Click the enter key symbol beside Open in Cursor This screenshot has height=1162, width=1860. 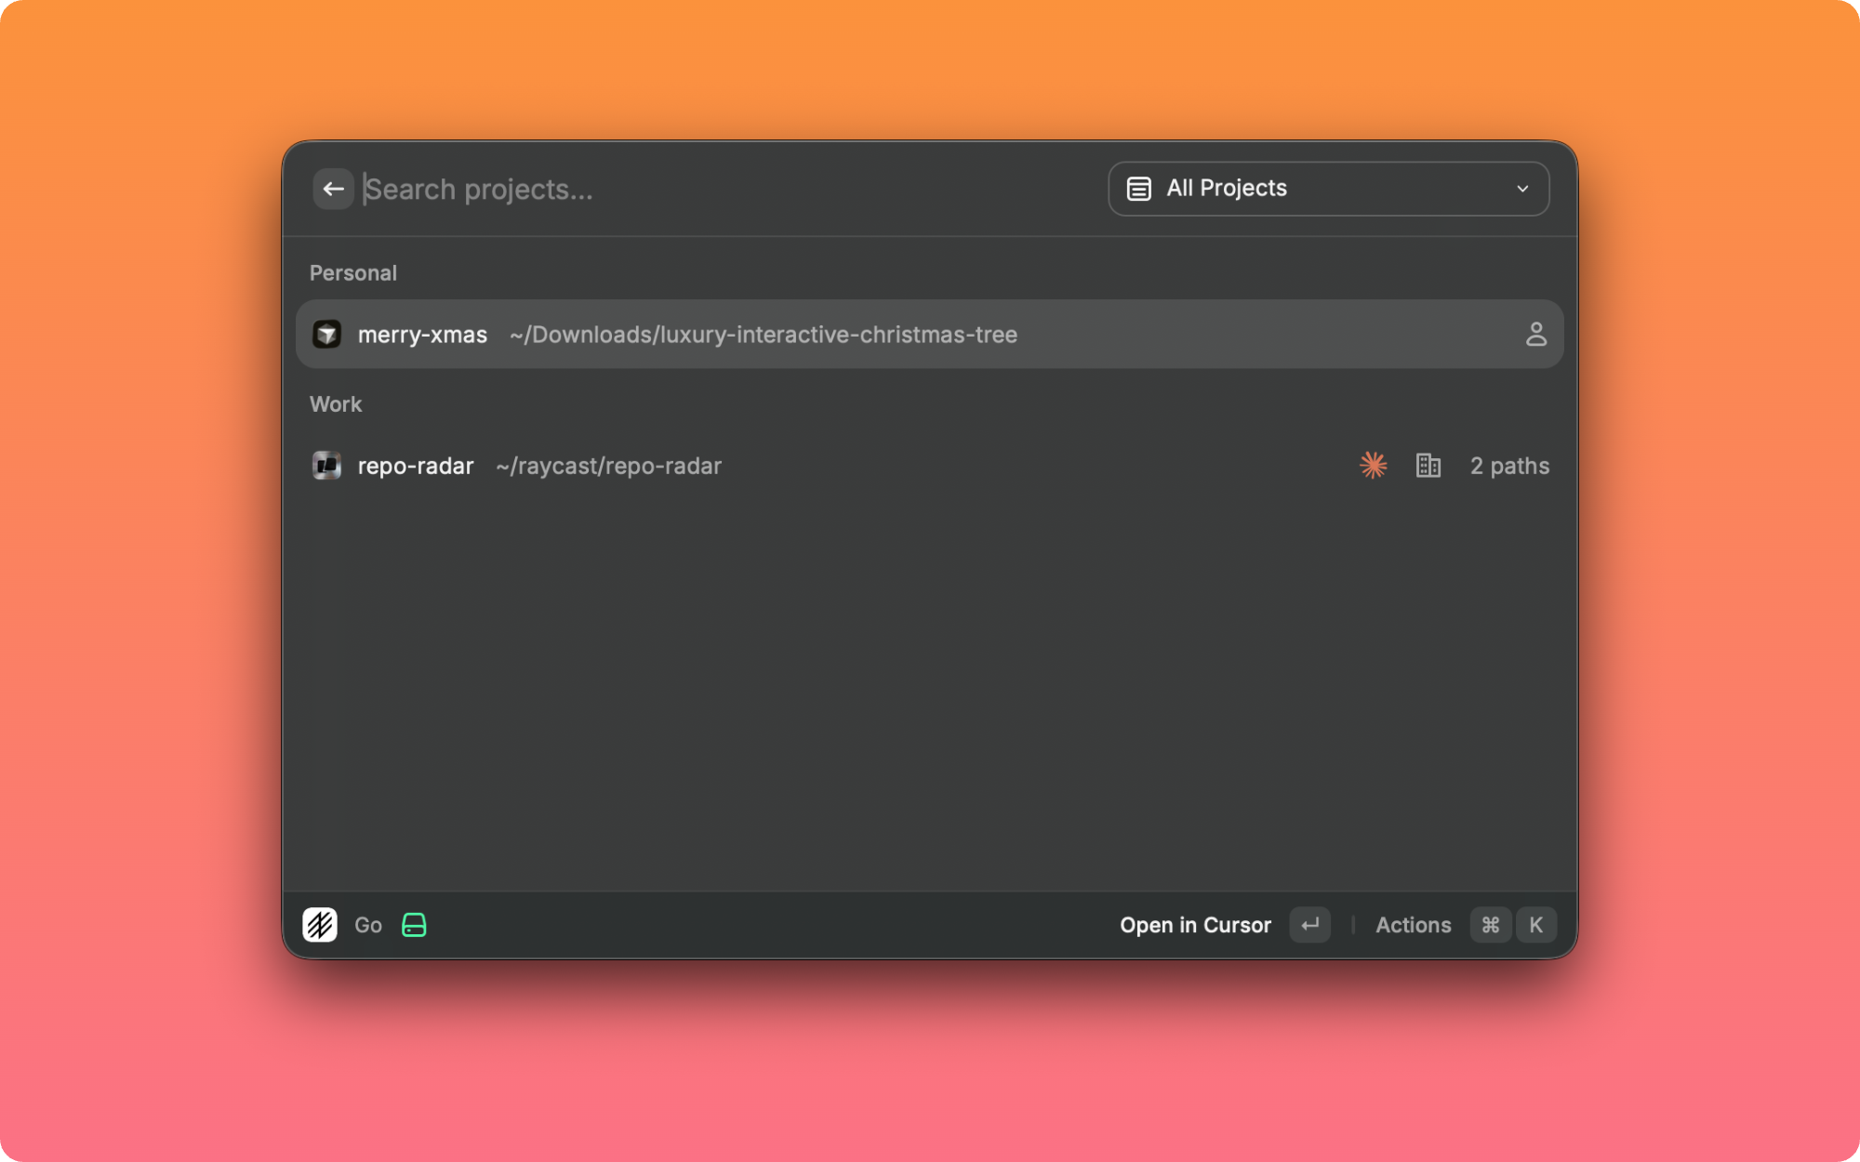pyautogui.click(x=1309, y=925)
